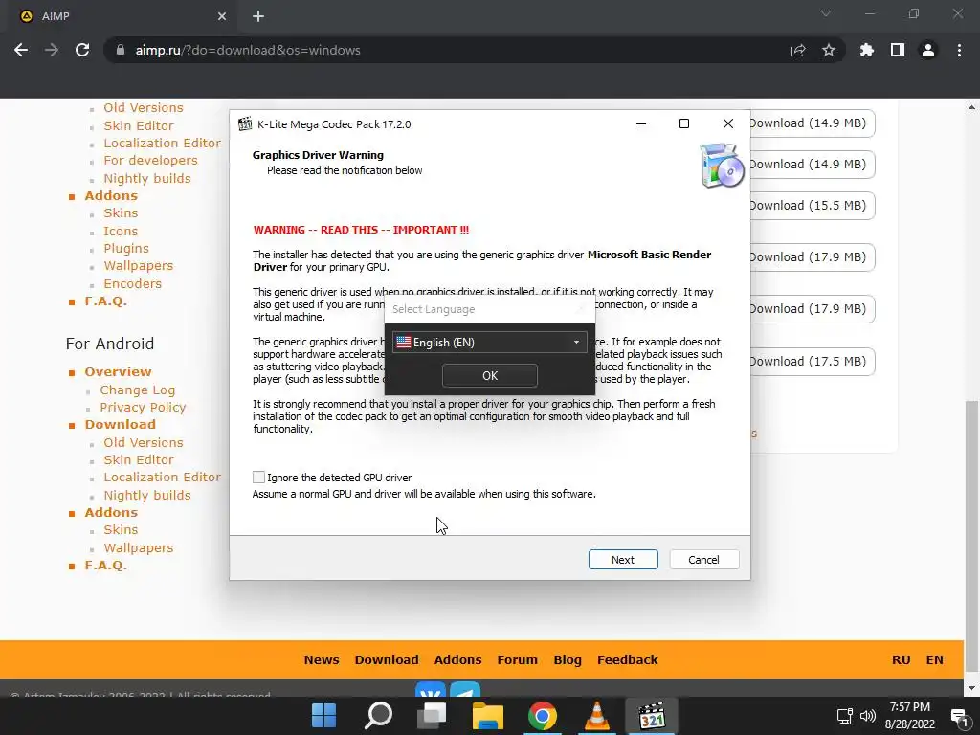980x735 pixels.
Task: Cancel the K-Lite Codec Pack setup
Action: [x=703, y=559]
